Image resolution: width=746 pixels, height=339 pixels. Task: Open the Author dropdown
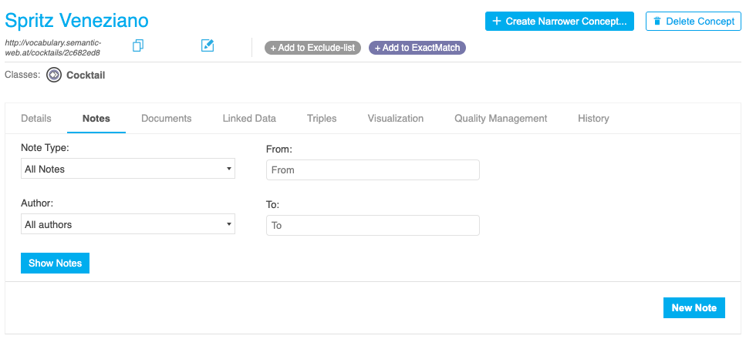(x=128, y=225)
